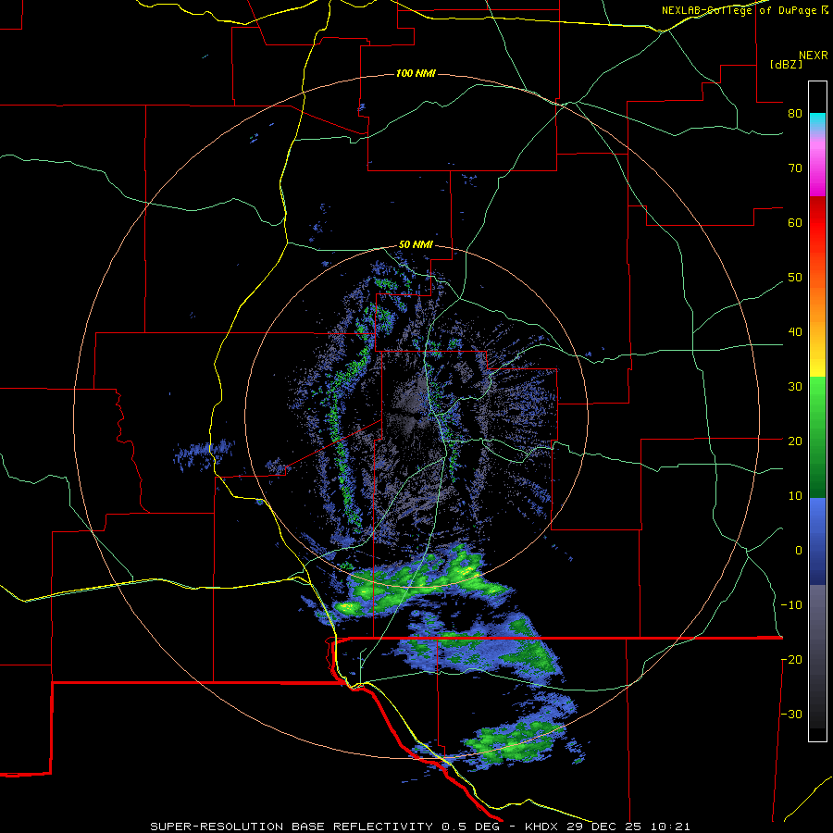Click the 50 NMI range ring label
Screen dimensions: 833x833
(416, 245)
